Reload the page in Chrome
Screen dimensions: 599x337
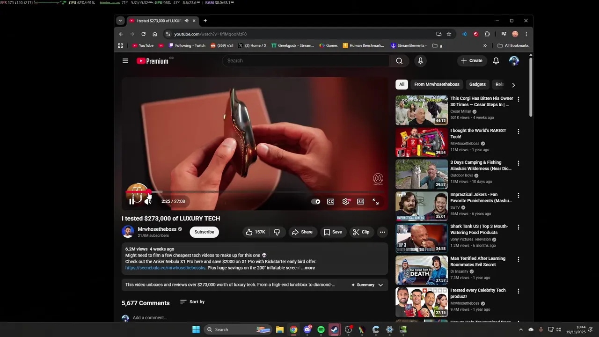click(x=143, y=34)
